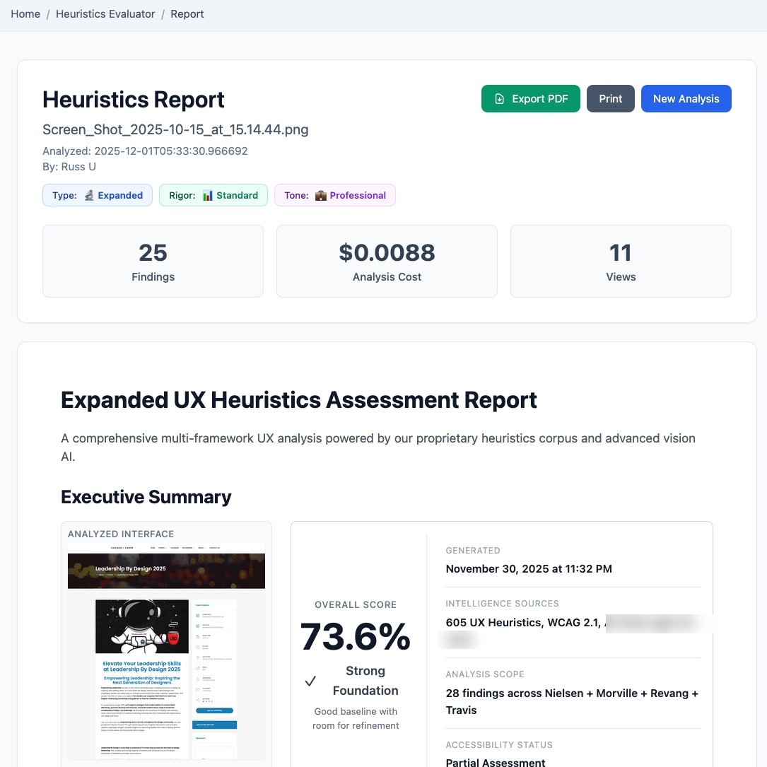This screenshot has width=767, height=767.
Task: Click the GENERATED label
Action: click(x=472, y=550)
